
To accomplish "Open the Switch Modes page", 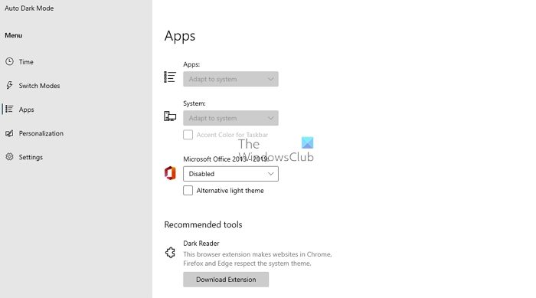I will (x=39, y=86).
